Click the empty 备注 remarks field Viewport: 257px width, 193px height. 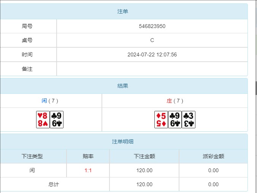[x=152, y=69]
